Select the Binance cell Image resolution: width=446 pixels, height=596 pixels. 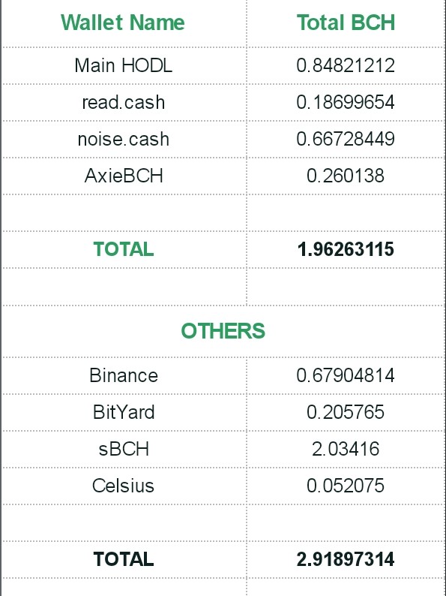pyautogui.click(x=124, y=375)
